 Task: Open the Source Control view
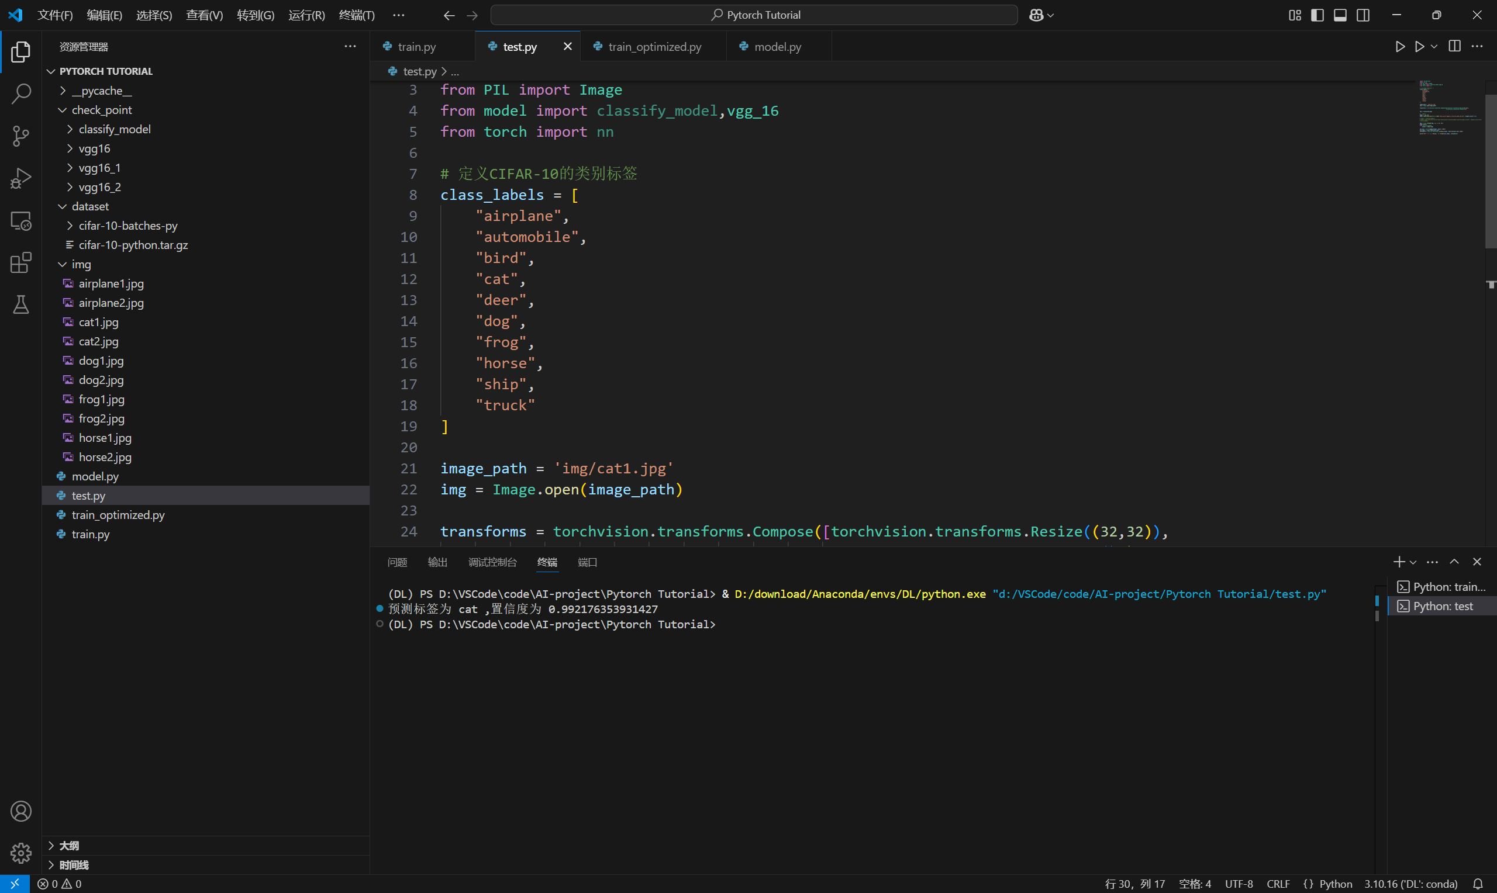coord(21,136)
